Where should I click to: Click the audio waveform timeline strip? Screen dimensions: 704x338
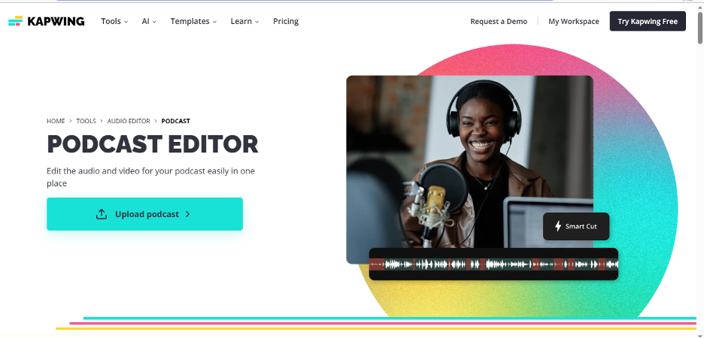pos(493,264)
